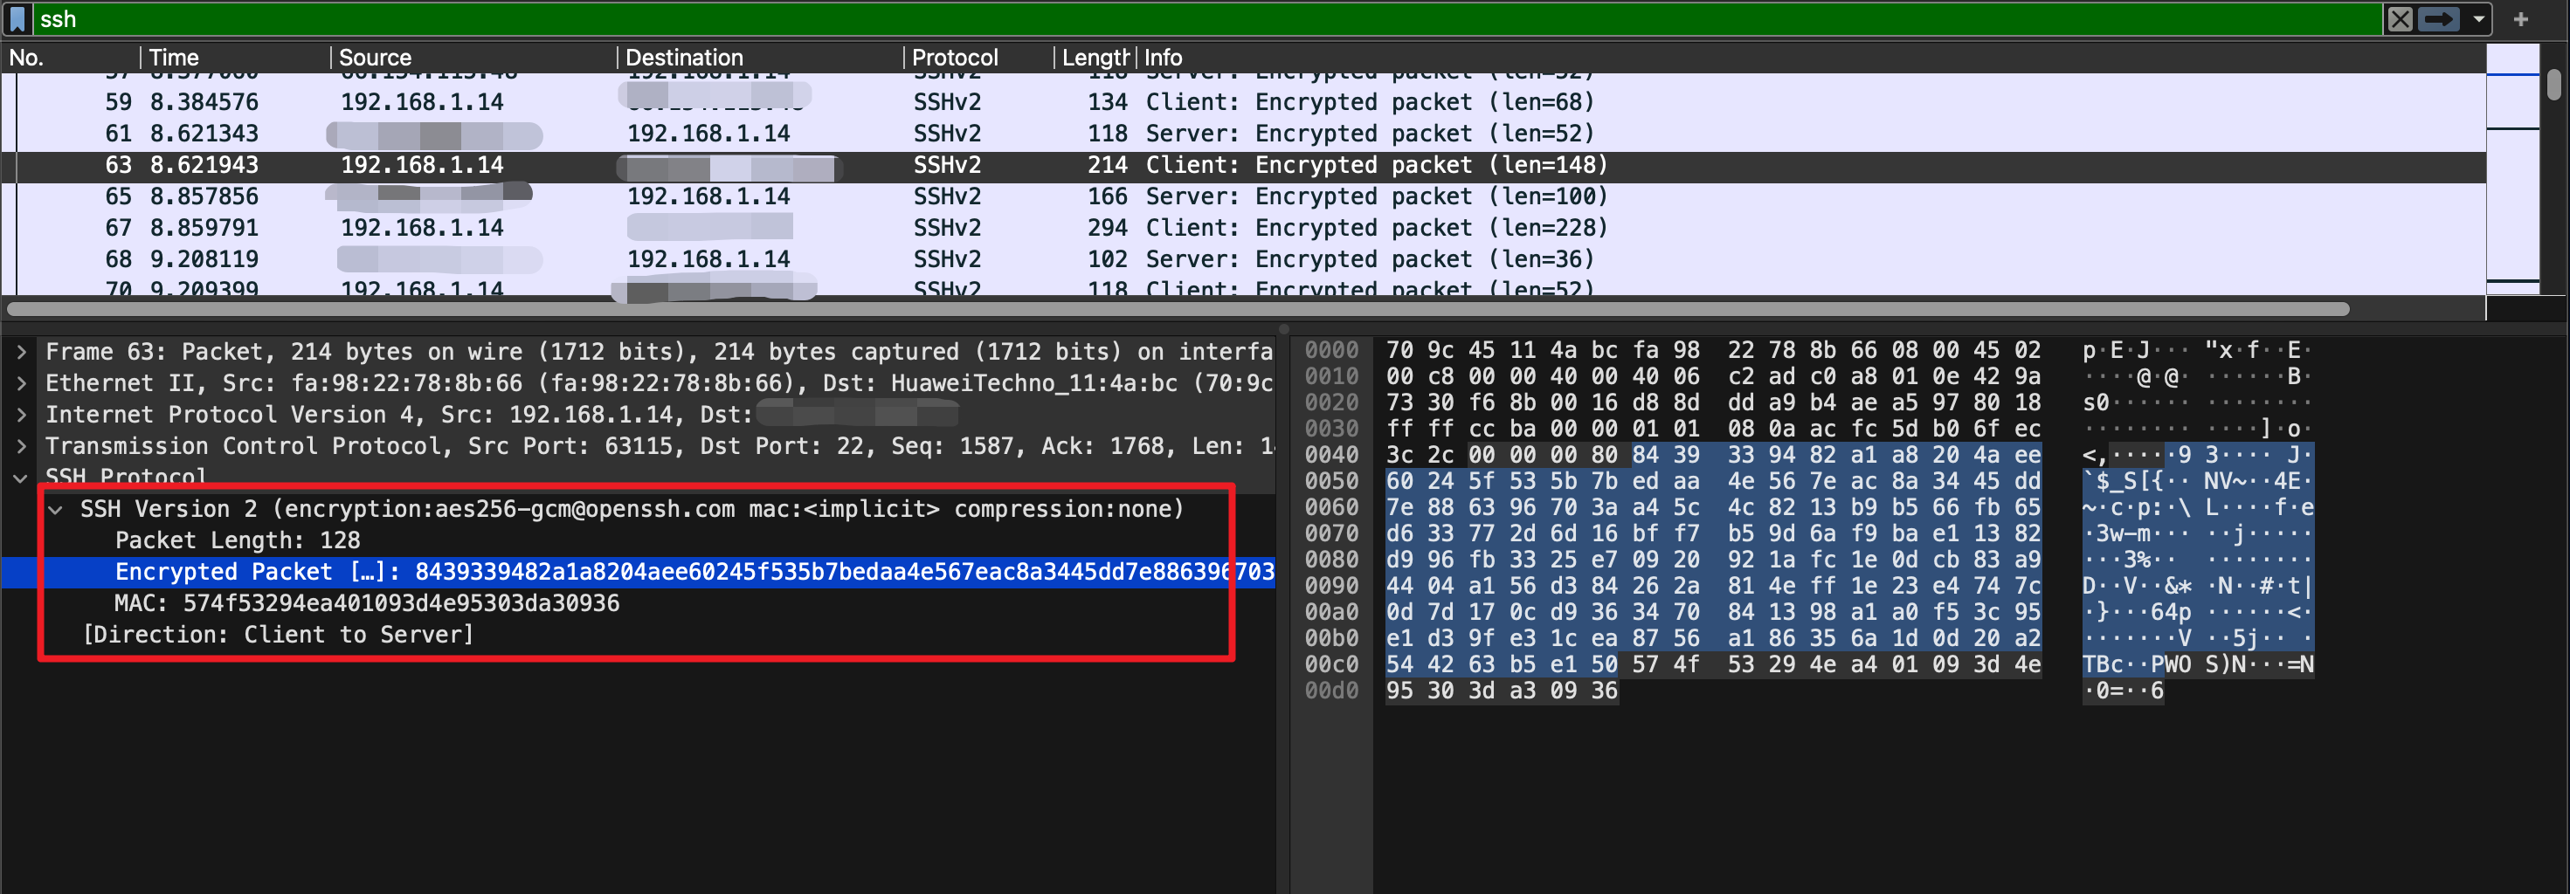
Task: Sort packets by the Time column
Action: pyautogui.click(x=234, y=58)
